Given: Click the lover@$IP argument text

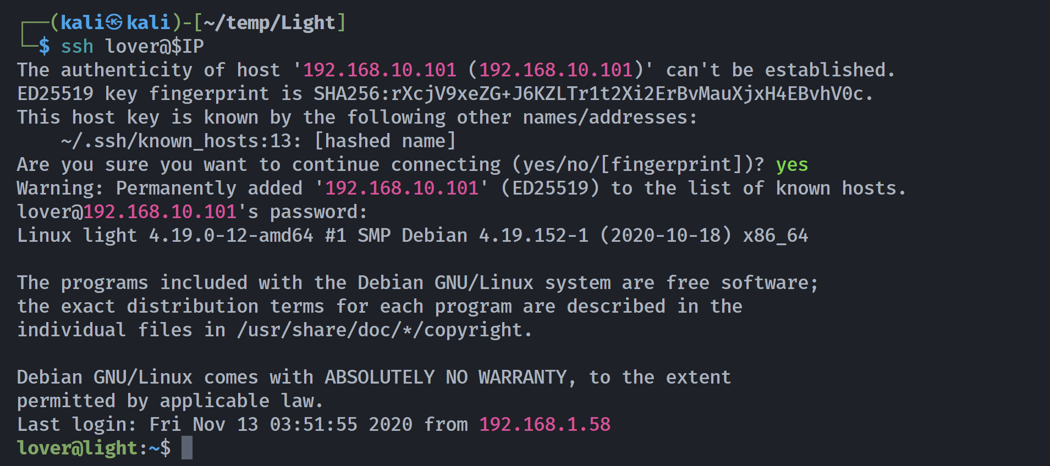Looking at the screenshot, I should tap(155, 46).
